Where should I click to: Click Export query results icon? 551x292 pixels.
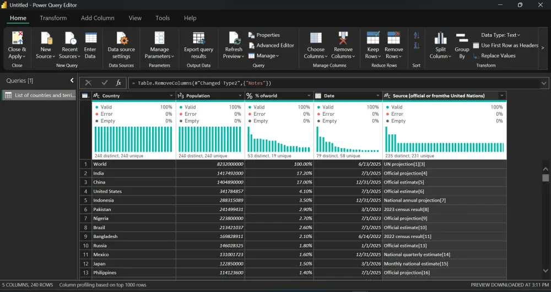(x=198, y=38)
